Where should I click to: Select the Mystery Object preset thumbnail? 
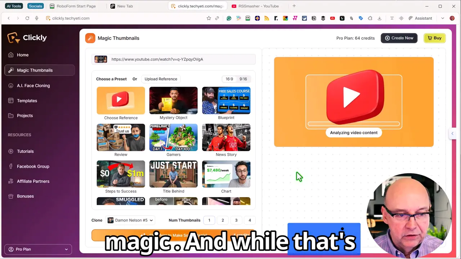[x=173, y=101]
